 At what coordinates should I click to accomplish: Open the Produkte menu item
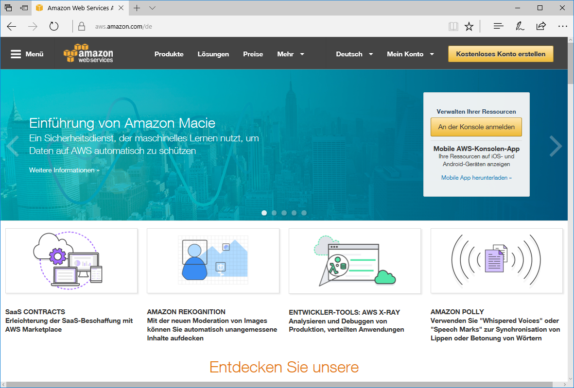(x=169, y=54)
